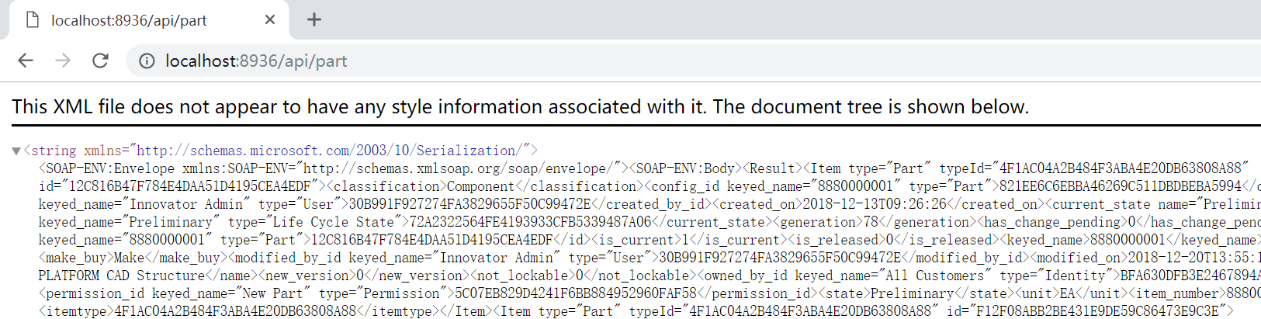
Task: Click the text PLATFORM CAD Structure
Action: tap(122, 276)
